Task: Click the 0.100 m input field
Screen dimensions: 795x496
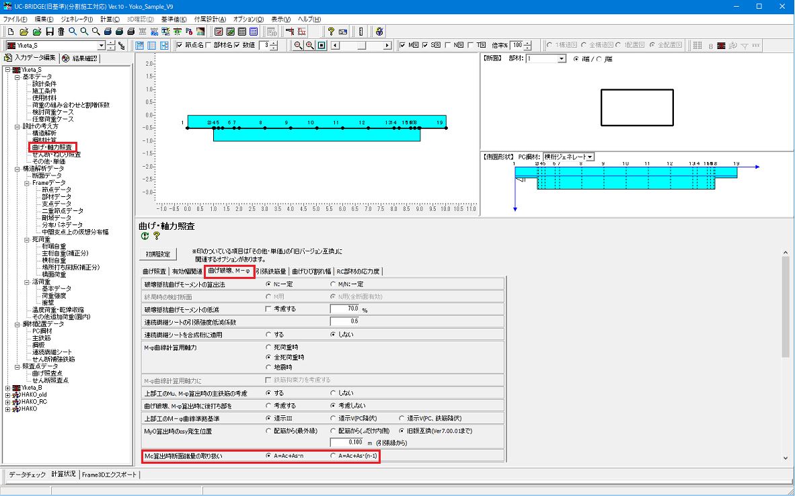Action: [345, 442]
